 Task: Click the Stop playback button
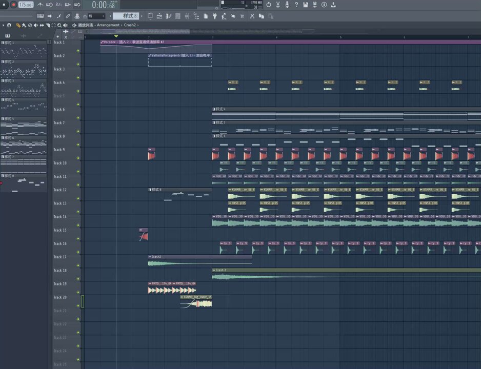pos(4,5)
